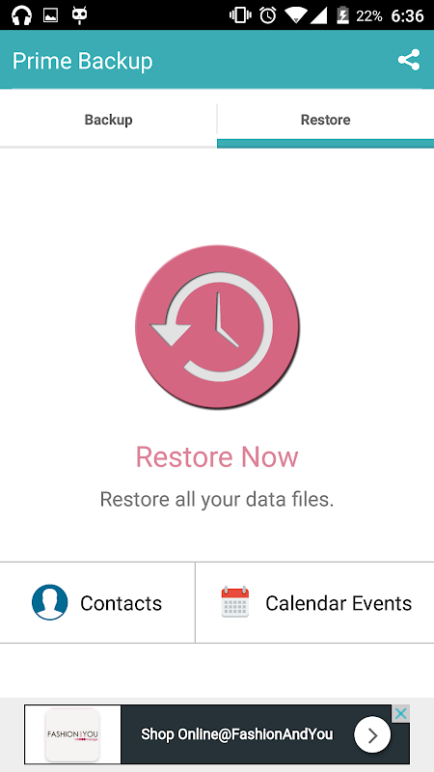
Task: Tap the FashionAndYou logo thumbnail
Action: (73, 734)
